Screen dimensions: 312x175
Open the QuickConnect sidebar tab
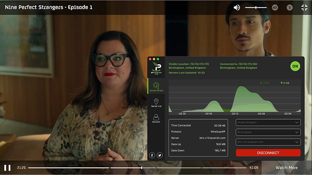156,86
